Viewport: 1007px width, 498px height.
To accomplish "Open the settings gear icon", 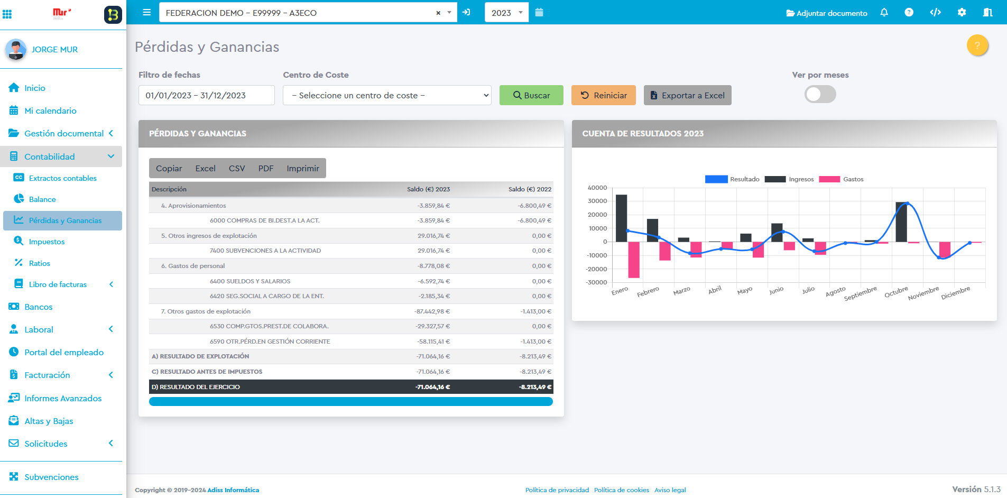I will point(962,13).
